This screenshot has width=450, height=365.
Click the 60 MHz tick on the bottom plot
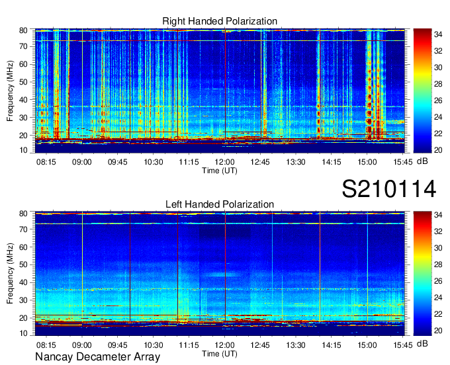[23, 247]
